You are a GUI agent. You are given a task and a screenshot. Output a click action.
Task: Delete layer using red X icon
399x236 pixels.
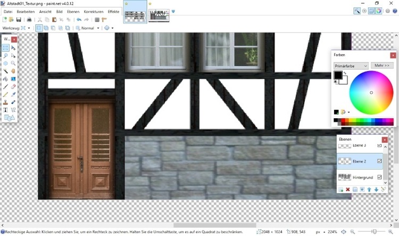[348, 189]
